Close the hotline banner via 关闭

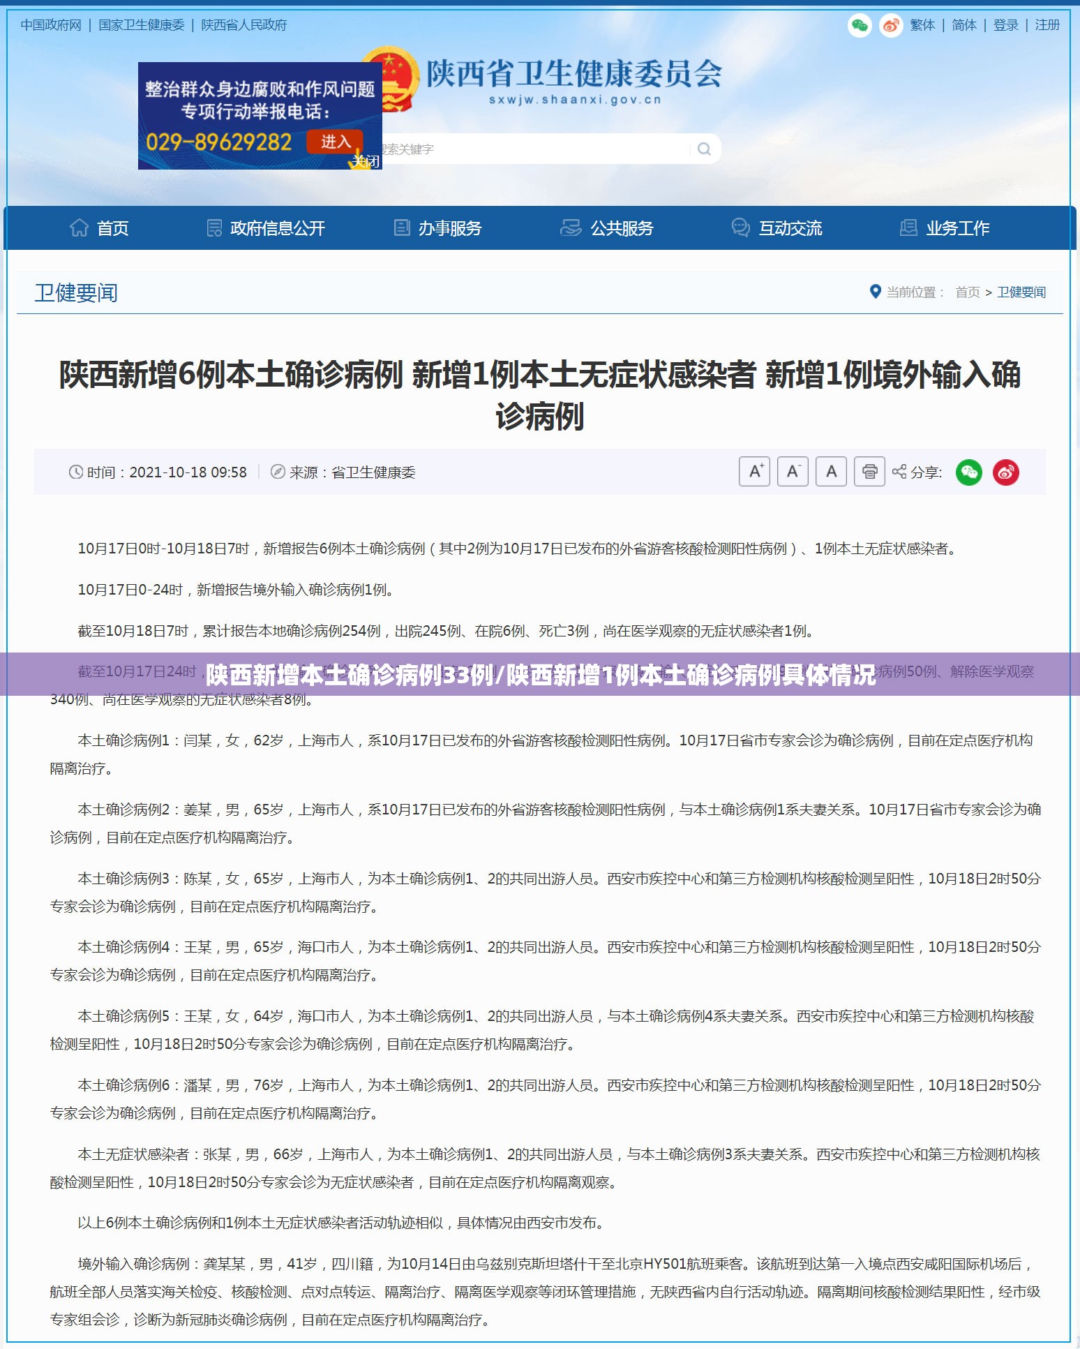click(366, 161)
